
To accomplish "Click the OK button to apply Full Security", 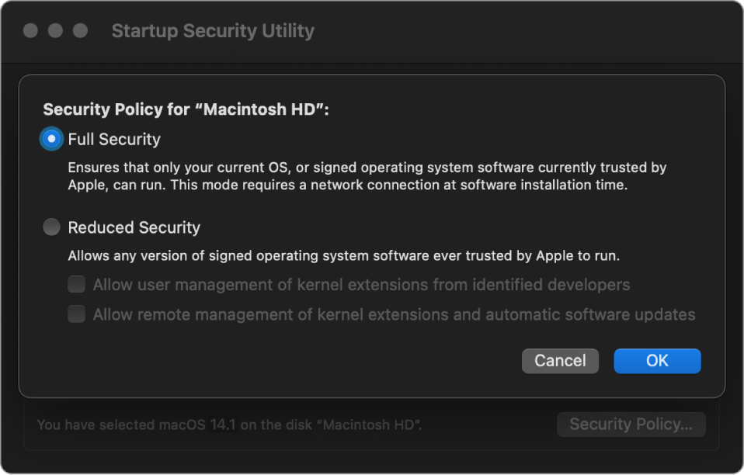I will (656, 361).
